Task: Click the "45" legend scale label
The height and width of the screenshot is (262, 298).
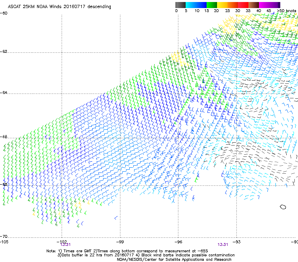Action: pos(269,11)
